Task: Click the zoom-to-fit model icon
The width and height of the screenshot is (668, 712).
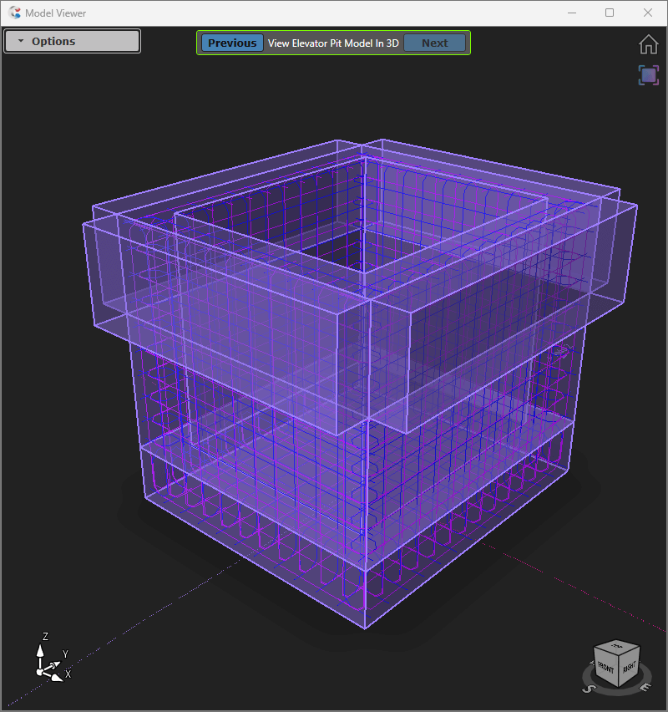Action: pos(648,75)
